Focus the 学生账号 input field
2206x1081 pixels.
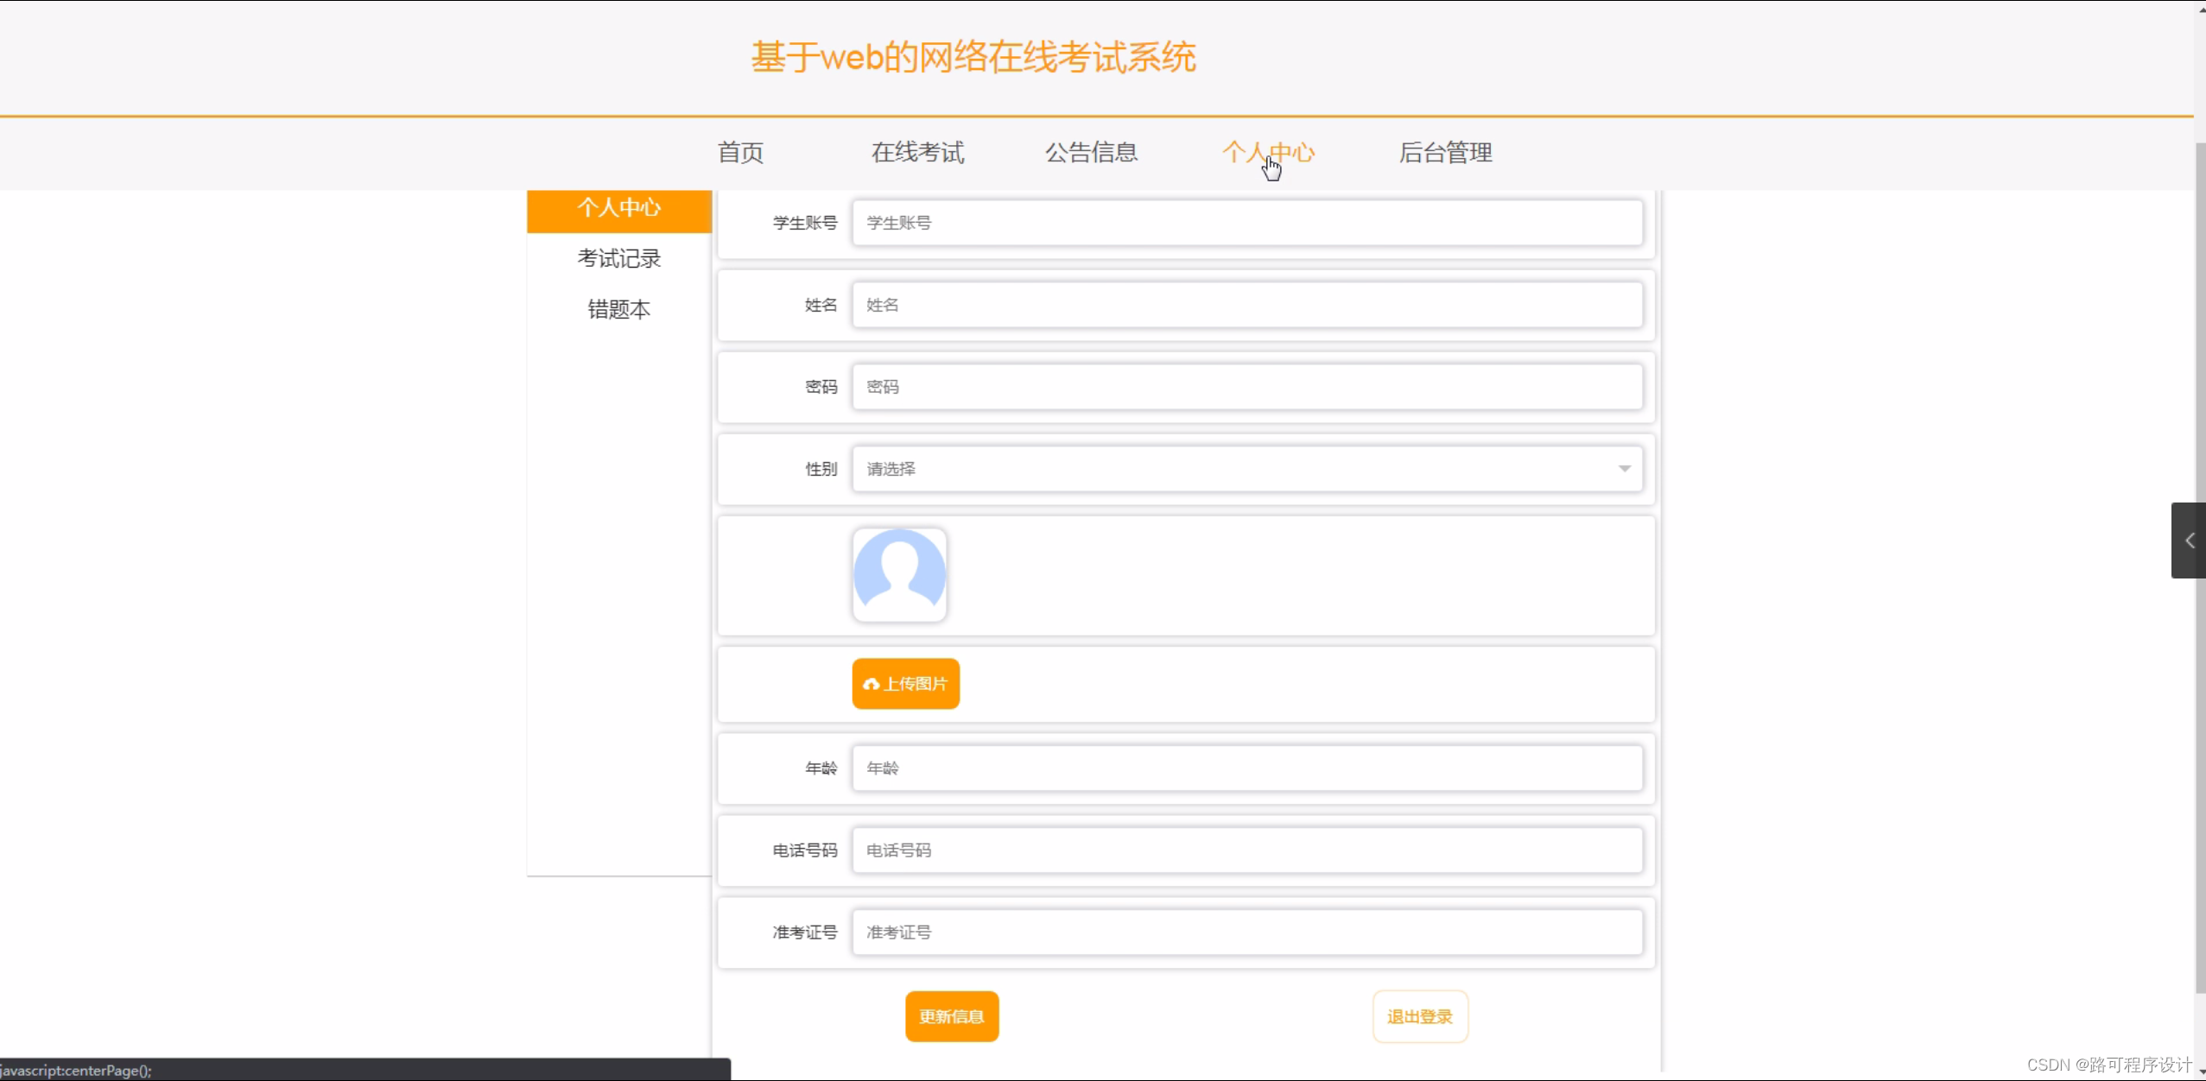[x=1247, y=223]
